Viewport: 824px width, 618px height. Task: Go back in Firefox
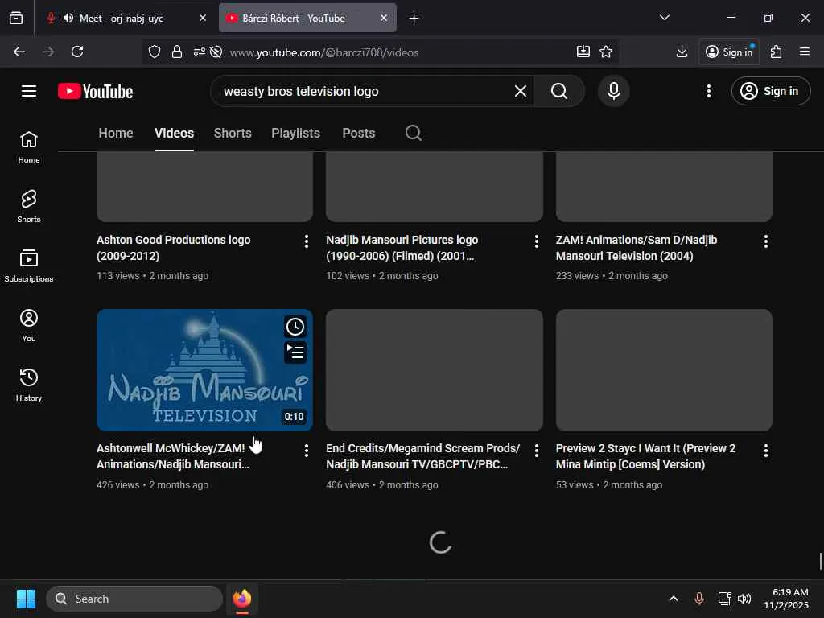pyautogui.click(x=19, y=51)
